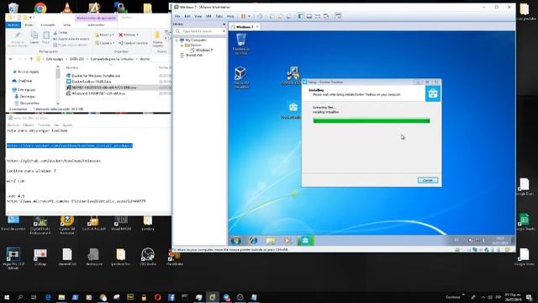Open the Vista ribbon tab in File Explorer
538x303 pixels.
(x=66, y=25)
